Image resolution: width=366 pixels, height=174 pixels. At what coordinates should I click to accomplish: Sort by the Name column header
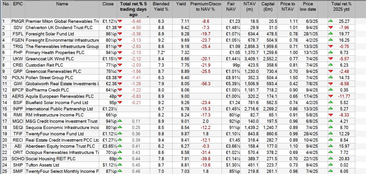[62, 4]
